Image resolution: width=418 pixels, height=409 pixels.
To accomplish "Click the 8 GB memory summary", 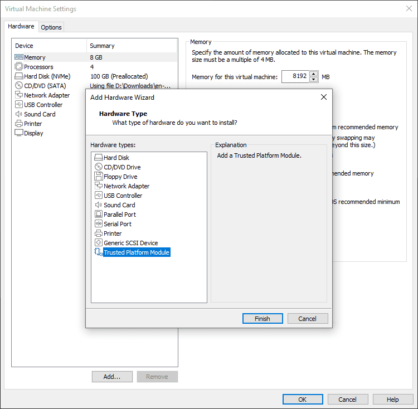I will 96,57.
